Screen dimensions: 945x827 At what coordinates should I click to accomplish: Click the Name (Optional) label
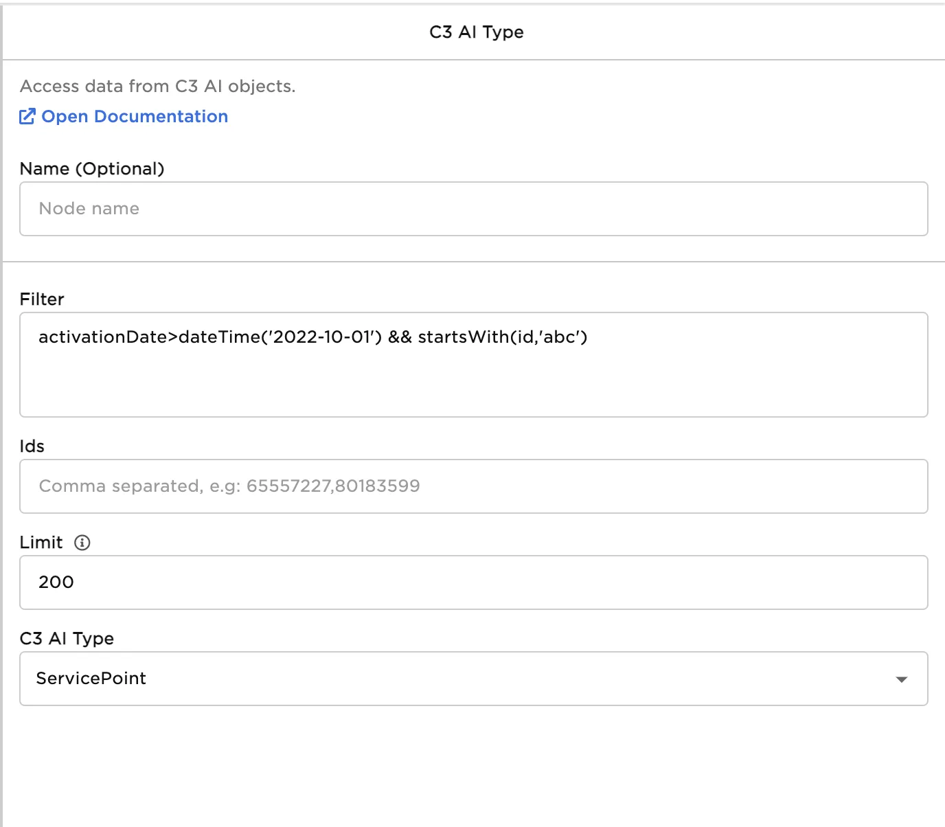click(92, 169)
